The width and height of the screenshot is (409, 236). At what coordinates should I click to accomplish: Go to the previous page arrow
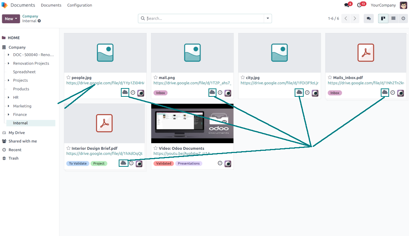tap(346, 18)
